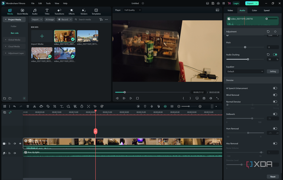This screenshot has height=180, width=283.
Task: Open the Templates panel
Action: 96,12
